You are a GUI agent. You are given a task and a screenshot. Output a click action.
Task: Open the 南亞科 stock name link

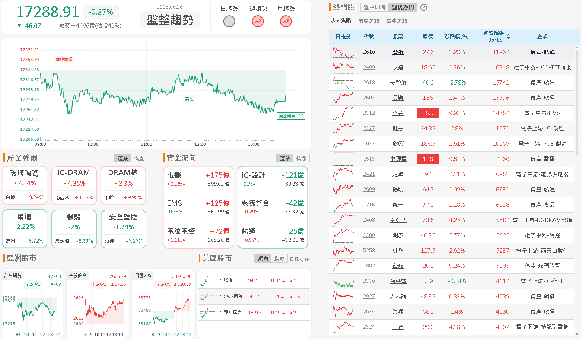[x=398, y=220]
